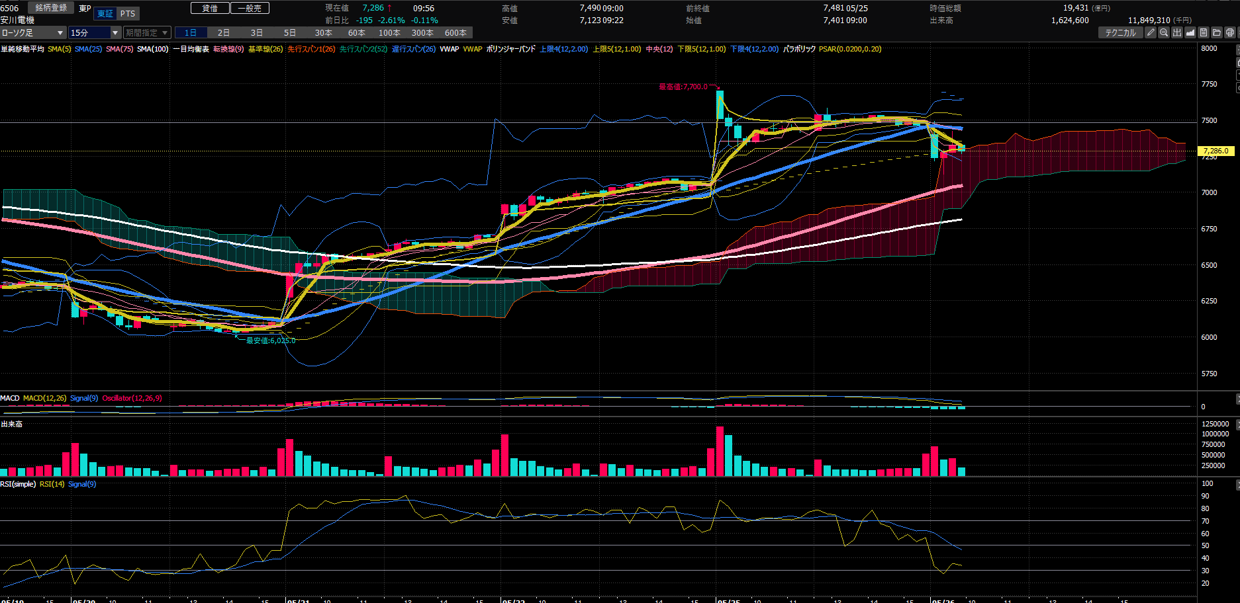Click the area chart icon
1240x603 pixels.
point(1190,32)
